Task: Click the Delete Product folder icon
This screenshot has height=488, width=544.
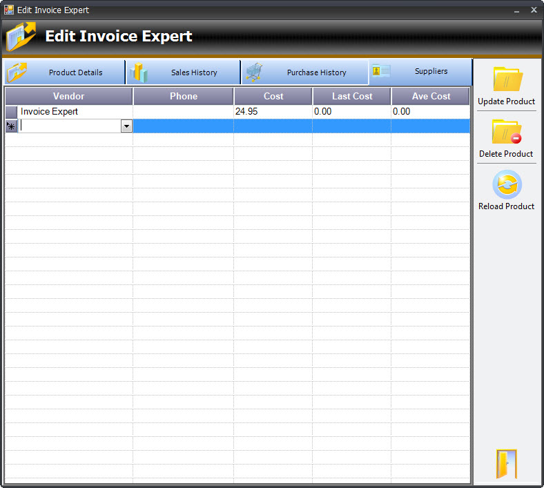Action: click(507, 131)
